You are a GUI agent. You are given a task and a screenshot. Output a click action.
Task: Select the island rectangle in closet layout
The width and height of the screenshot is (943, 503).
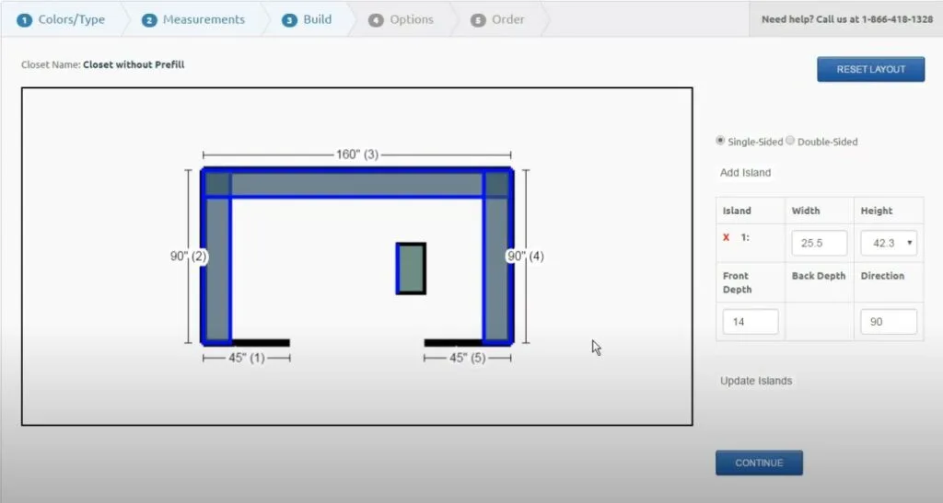click(x=411, y=269)
